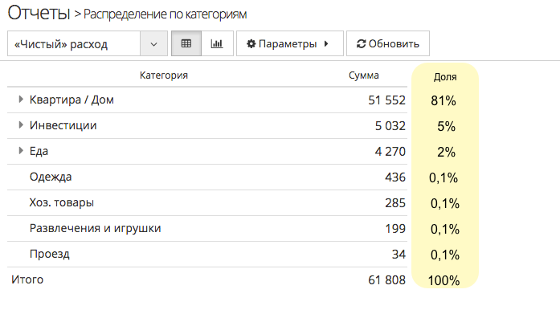Sort by the Категория column header
Screen dimensions: 560x318
point(164,75)
